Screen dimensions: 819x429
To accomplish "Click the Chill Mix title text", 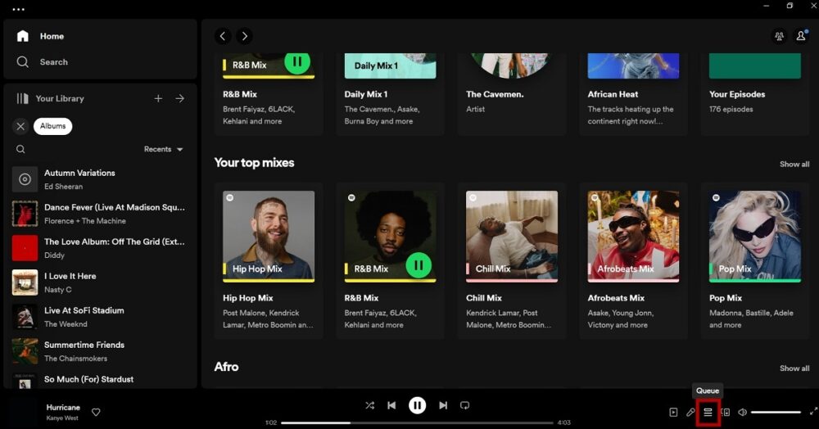I will pyautogui.click(x=484, y=298).
